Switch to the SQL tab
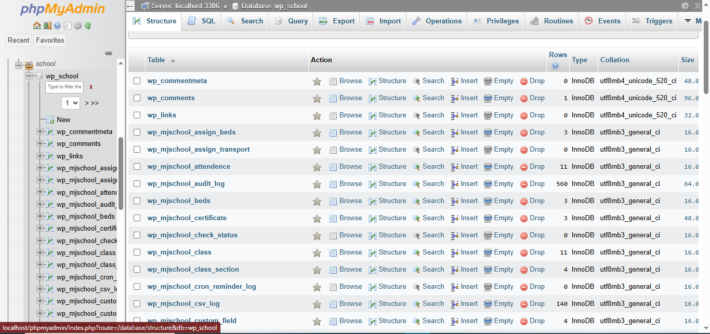Viewport: 710px width, 334px height. 201,21
